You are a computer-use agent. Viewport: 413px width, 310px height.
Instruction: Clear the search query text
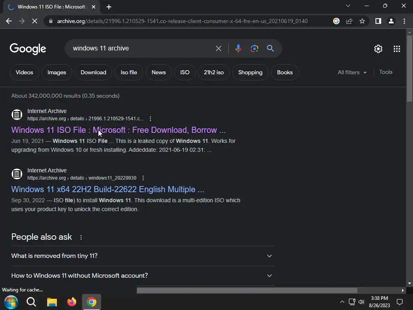click(218, 48)
